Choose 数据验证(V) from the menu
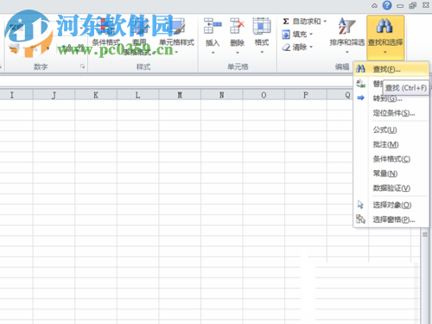Image resolution: width=432 pixels, height=324 pixels. [391, 188]
